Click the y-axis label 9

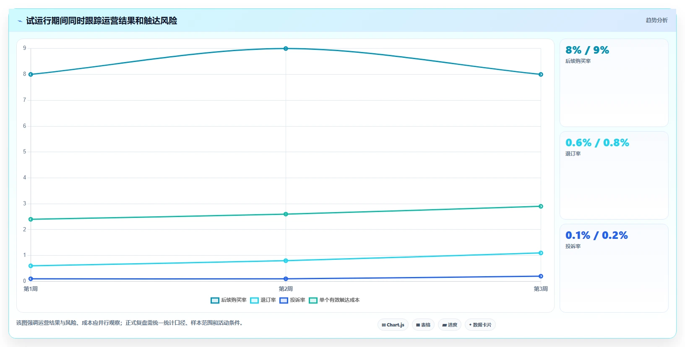click(x=24, y=48)
